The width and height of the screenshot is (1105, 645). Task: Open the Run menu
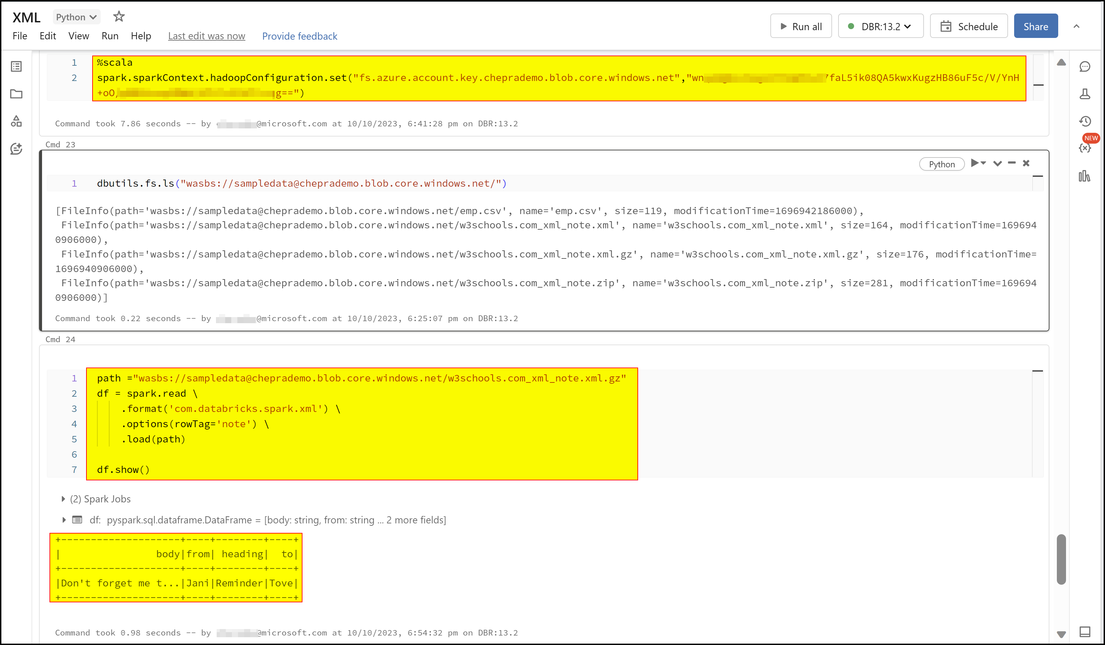pos(110,36)
